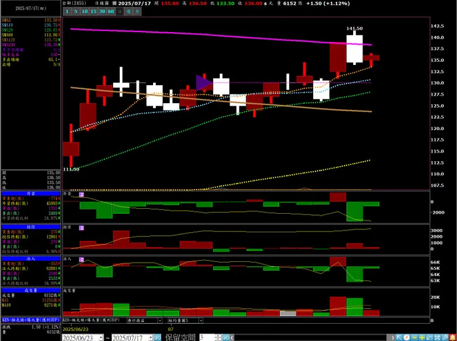
Task: Click the reserve-space stepper arrows
Action: 218,337
